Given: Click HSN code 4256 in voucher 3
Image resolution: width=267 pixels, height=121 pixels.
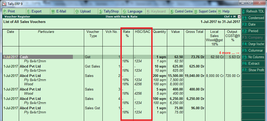Looking at the screenshot, I should (138, 93).
